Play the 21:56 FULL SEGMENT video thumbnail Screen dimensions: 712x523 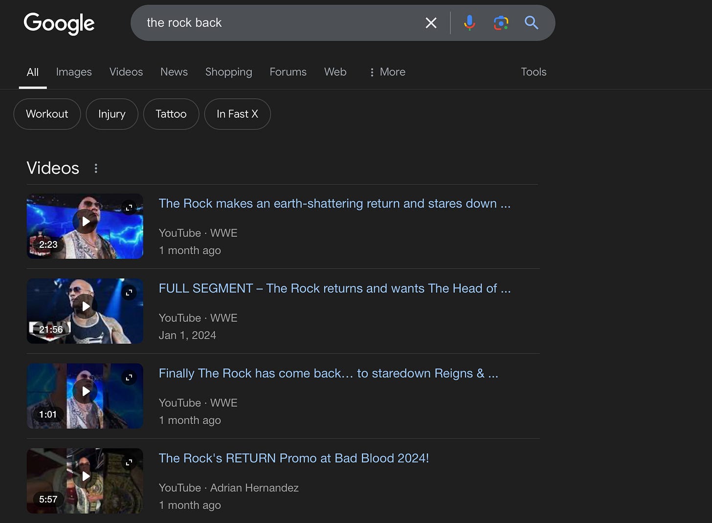click(85, 311)
